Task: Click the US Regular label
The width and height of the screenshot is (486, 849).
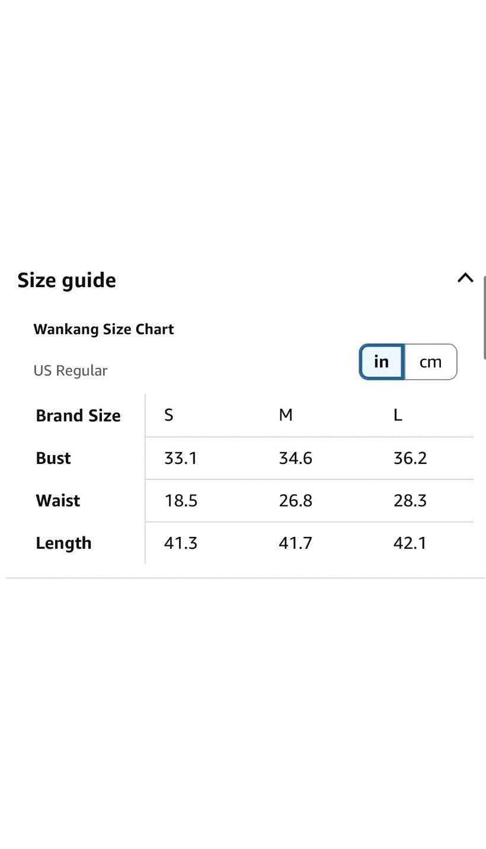Action: point(71,371)
